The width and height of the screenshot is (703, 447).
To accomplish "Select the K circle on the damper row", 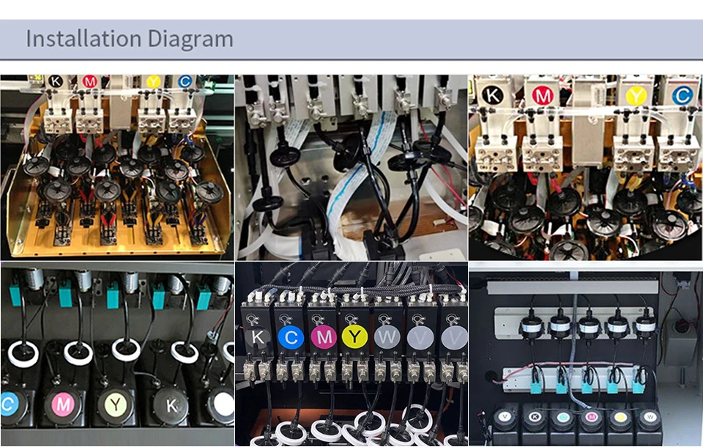I will click(x=258, y=338).
